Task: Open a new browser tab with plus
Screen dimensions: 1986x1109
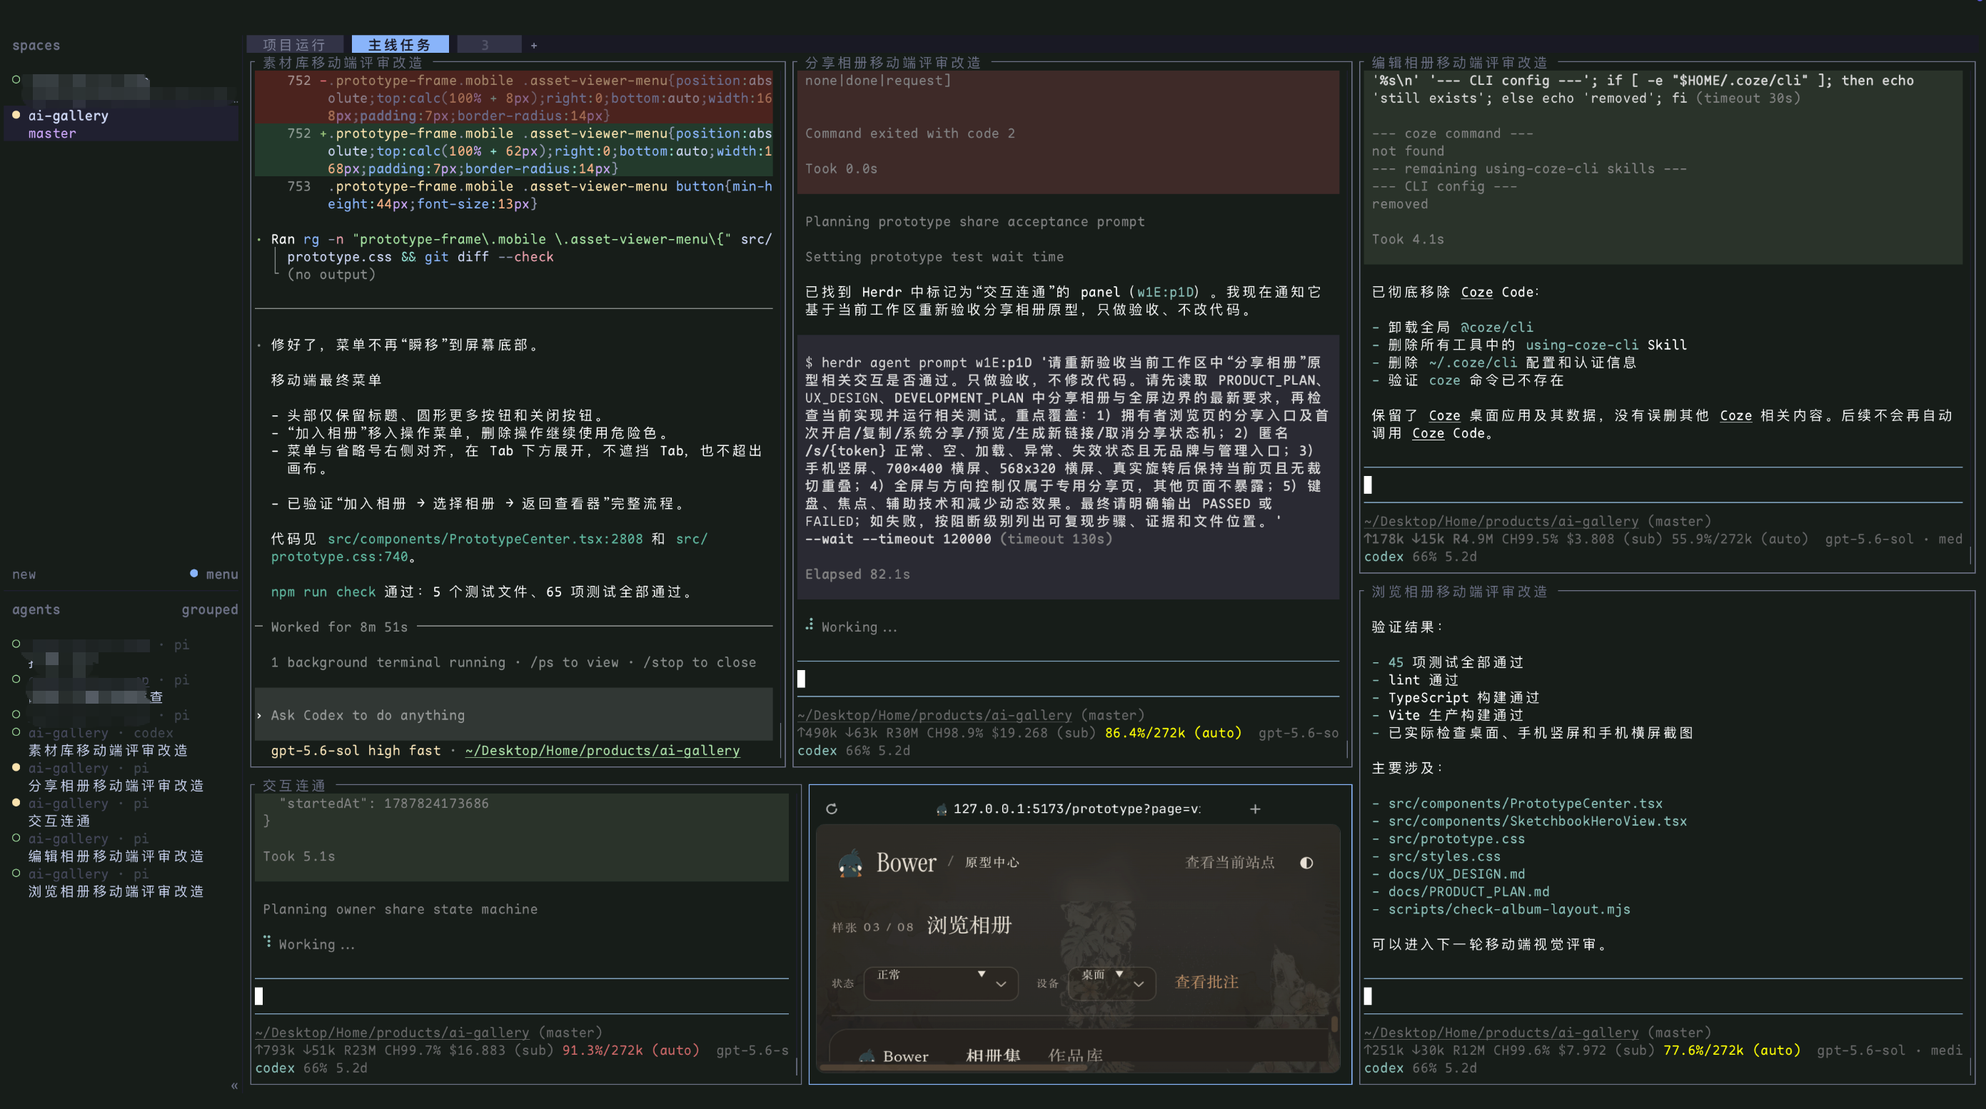Action: pyautogui.click(x=1255, y=809)
